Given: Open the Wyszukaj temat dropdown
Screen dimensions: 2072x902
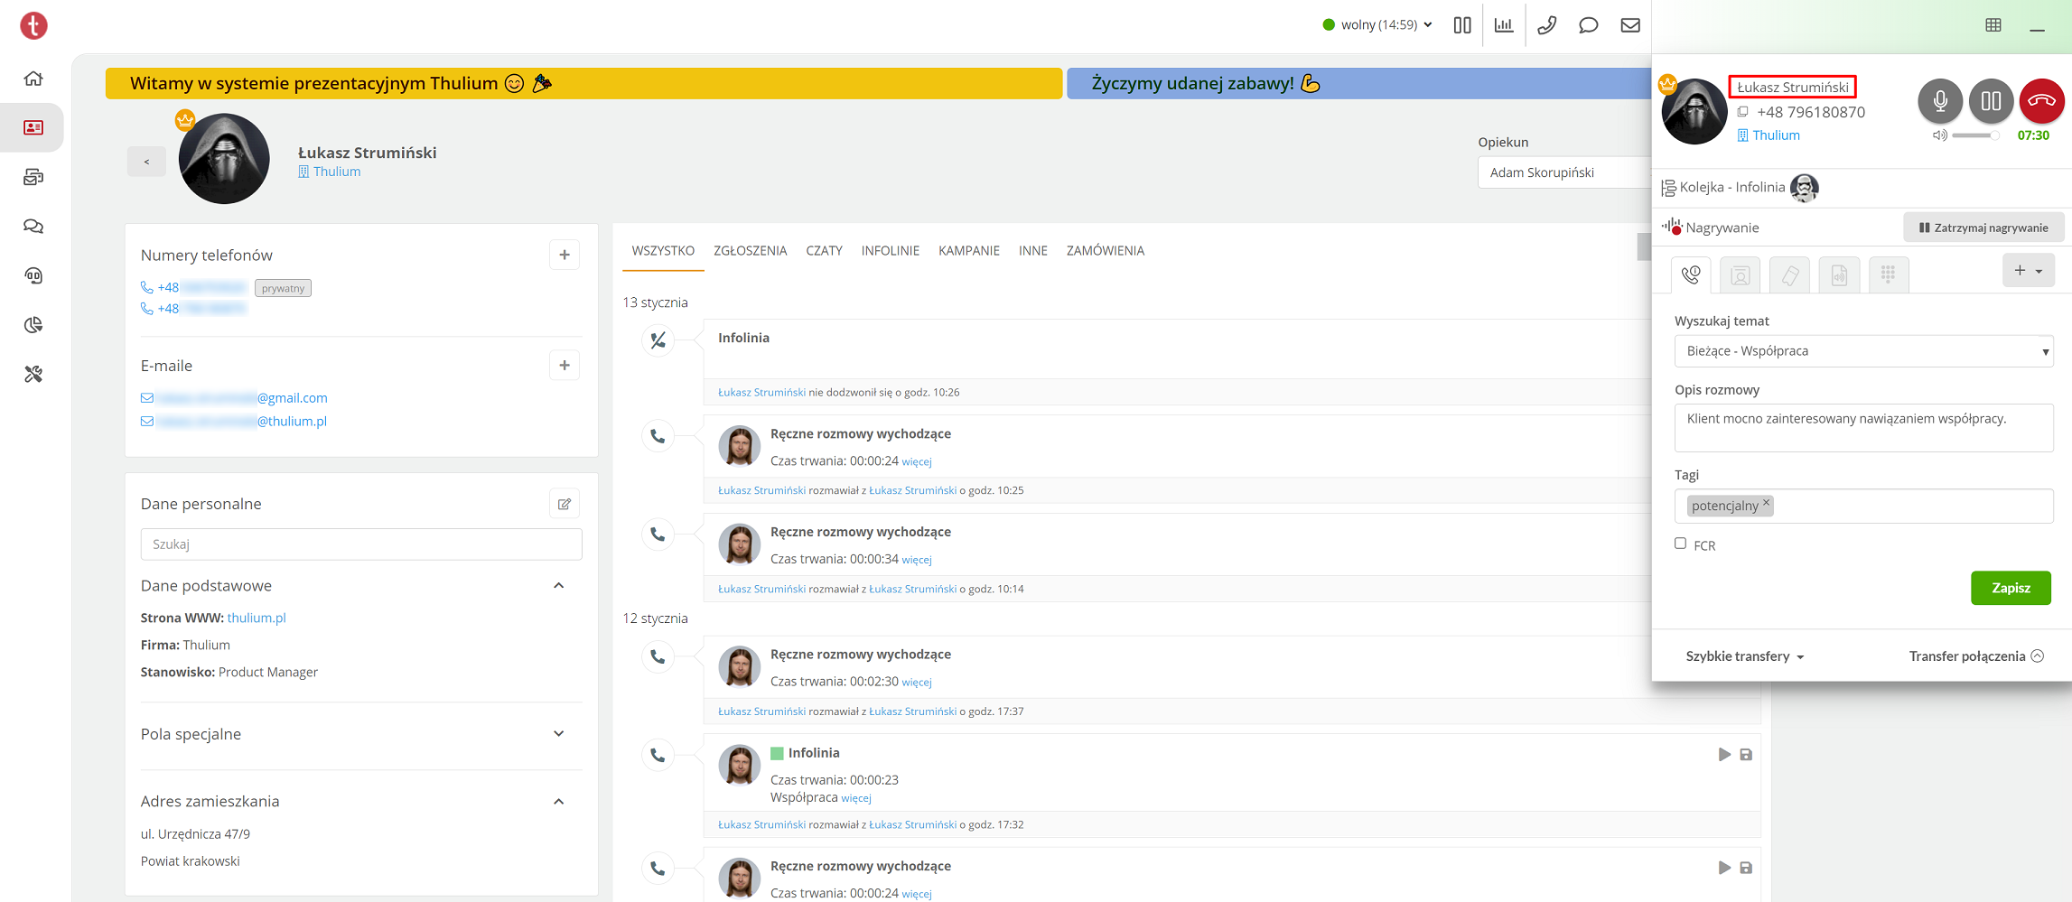Looking at the screenshot, I should [x=1863, y=351].
